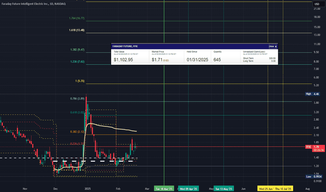Image resolution: width=326 pixels, height=192 pixels.
Task: Click the red FFIE ticker tag on price scale
Action: 308,147
